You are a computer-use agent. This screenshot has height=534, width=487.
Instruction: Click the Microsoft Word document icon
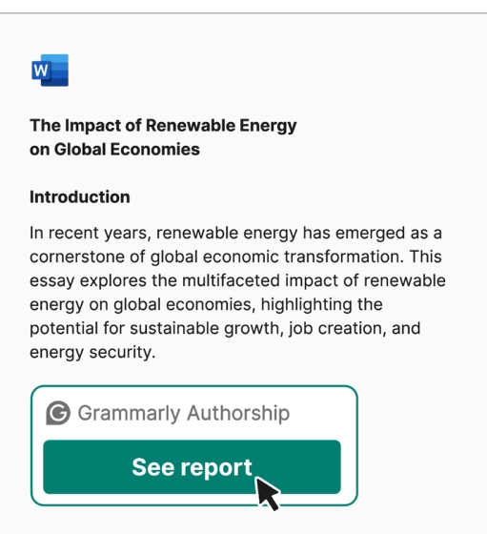coord(50,71)
